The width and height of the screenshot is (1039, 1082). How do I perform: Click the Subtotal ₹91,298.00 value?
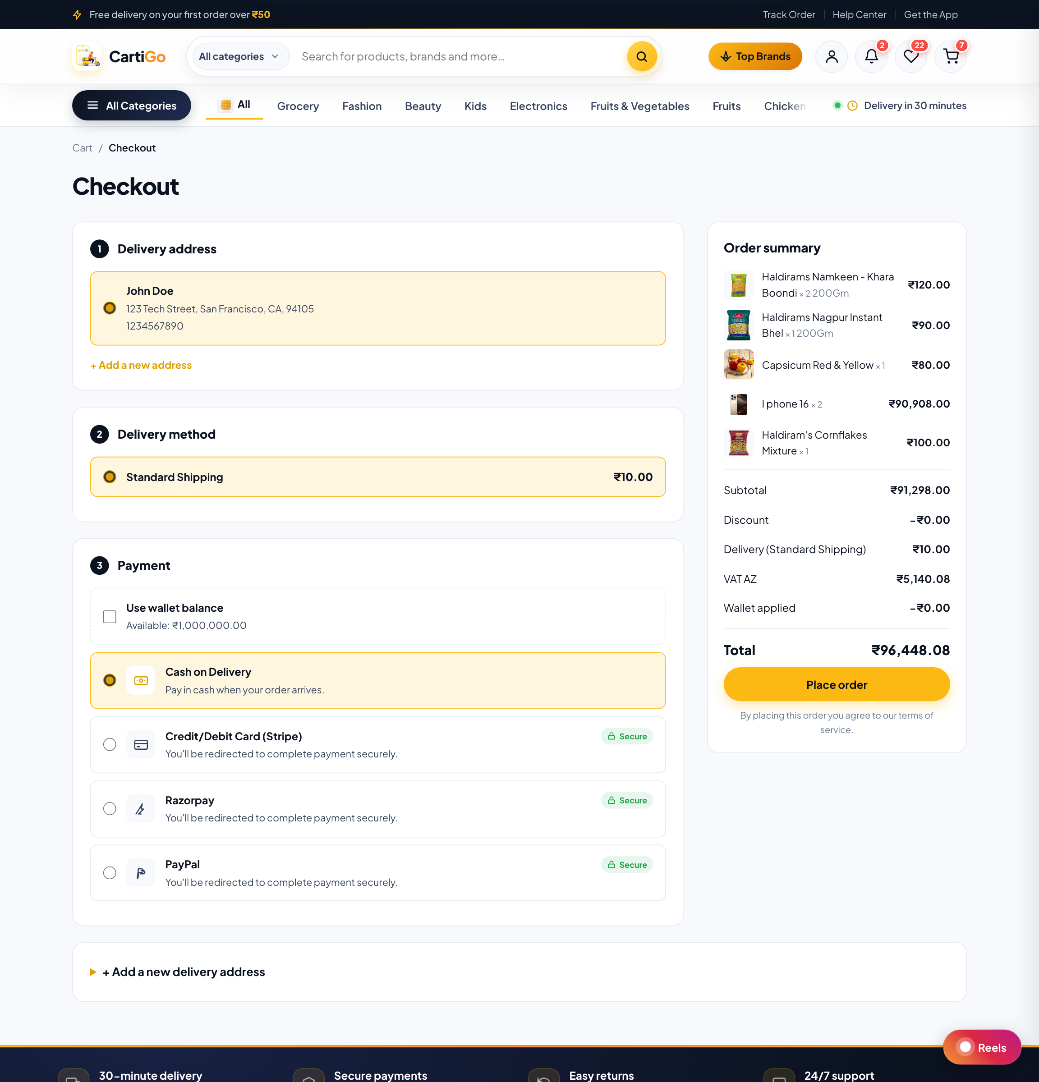tap(920, 490)
